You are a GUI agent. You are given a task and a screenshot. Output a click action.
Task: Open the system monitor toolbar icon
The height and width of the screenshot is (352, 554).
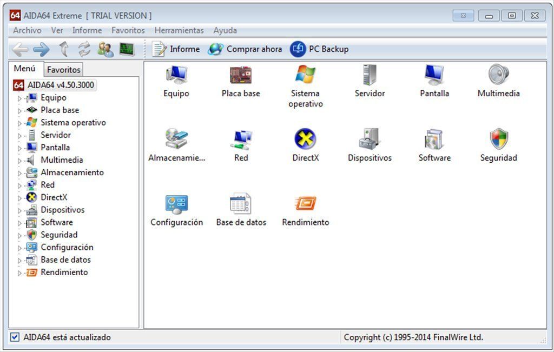(x=127, y=50)
